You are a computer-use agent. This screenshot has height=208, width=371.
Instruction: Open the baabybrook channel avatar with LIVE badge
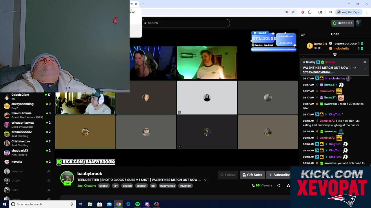[67, 178]
